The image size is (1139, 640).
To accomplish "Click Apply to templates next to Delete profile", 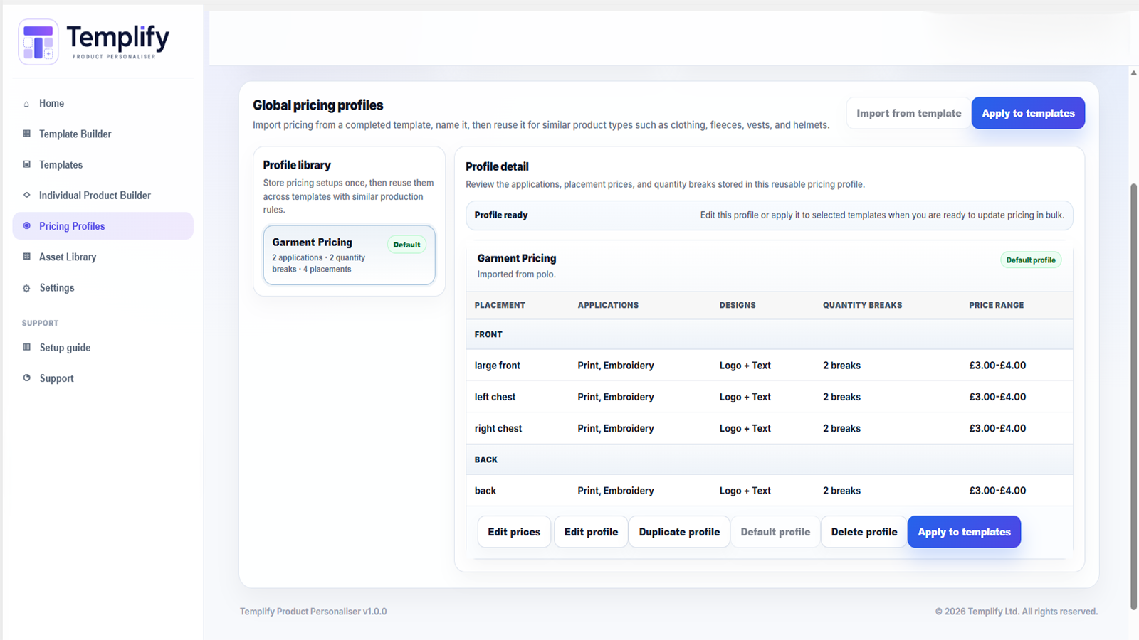I will [964, 532].
